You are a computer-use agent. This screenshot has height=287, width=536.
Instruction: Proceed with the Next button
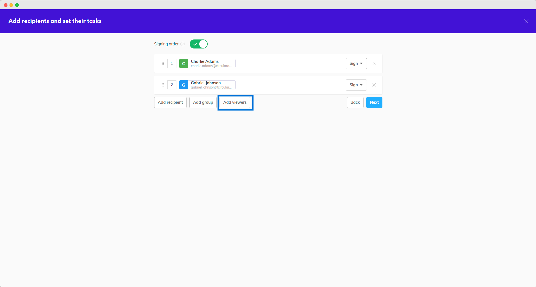[374, 102]
